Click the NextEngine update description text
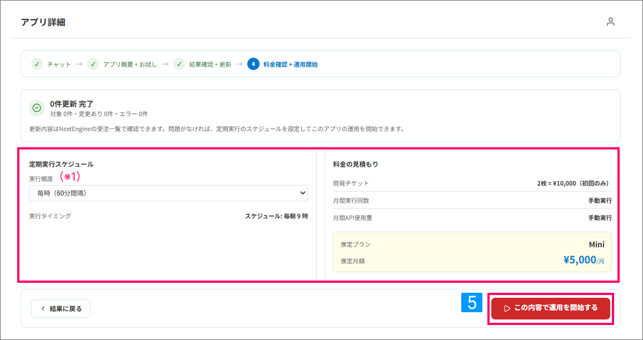The width and height of the screenshot is (643, 340). click(217, 129)
